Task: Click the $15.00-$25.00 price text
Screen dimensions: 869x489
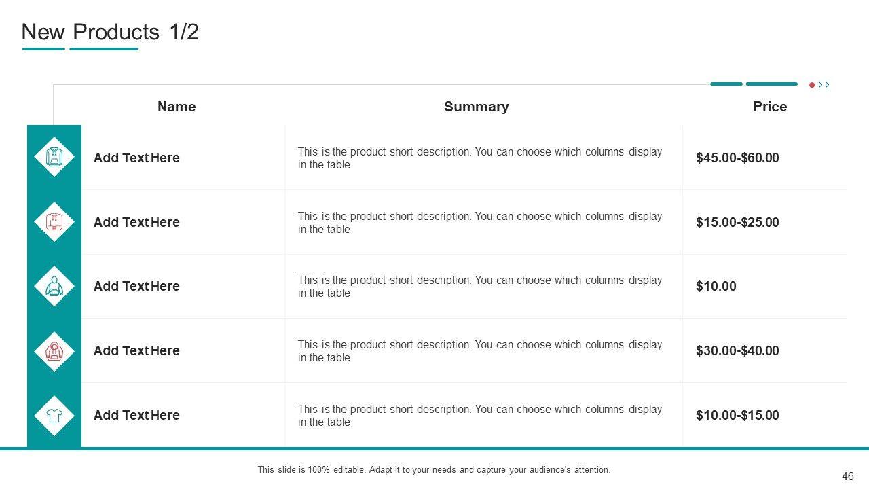Action: (x=737, y=222)
